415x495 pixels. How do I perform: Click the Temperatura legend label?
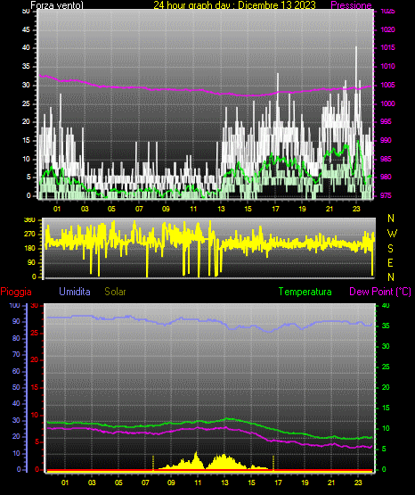305,292
